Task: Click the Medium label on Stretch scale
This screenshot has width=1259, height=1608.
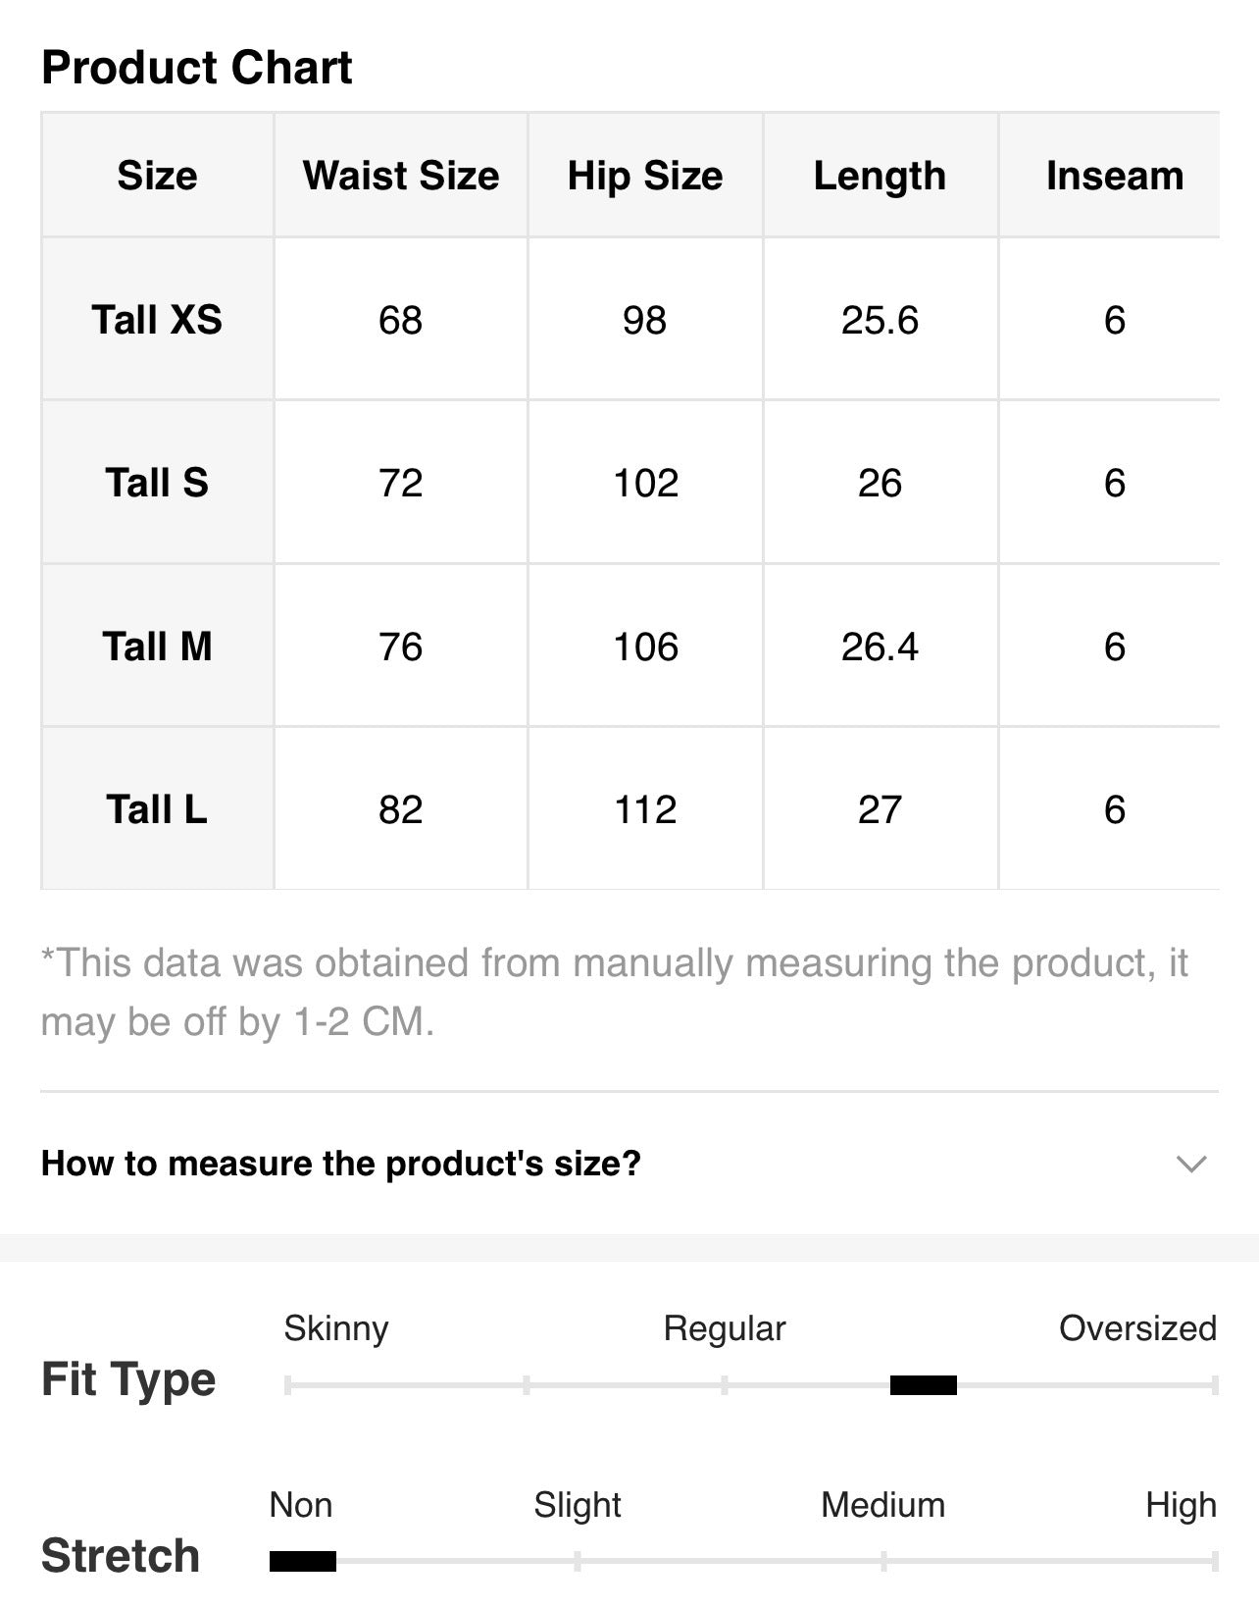Action: pos(882,1505)
